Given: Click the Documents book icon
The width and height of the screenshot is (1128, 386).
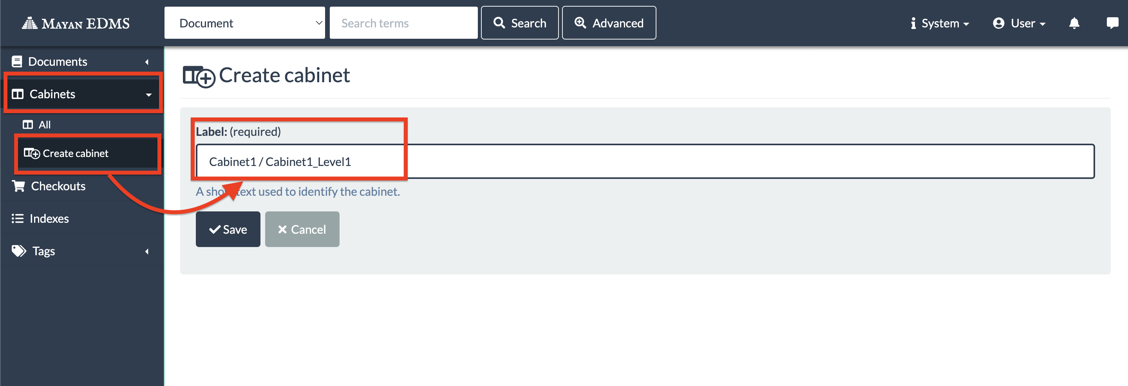Looking at the screenshot, I should tap(17, 62).
